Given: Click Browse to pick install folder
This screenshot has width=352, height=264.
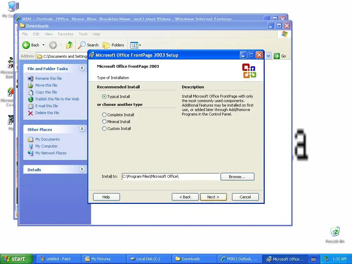Looking at the screenshot, I should click(237, 177).
